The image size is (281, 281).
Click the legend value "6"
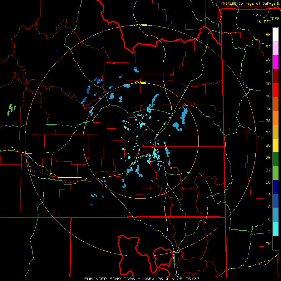click(269, 219)
